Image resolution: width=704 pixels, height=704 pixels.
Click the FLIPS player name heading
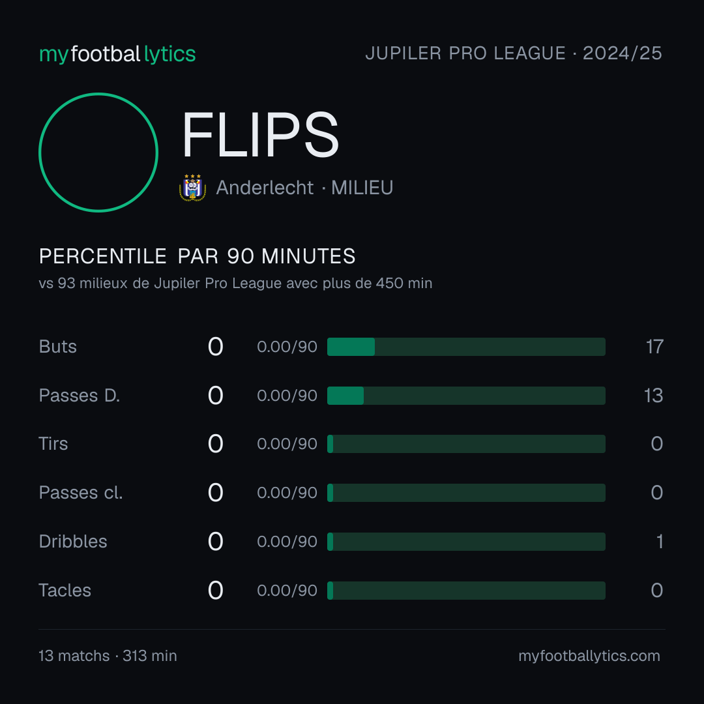pos(260,135)
